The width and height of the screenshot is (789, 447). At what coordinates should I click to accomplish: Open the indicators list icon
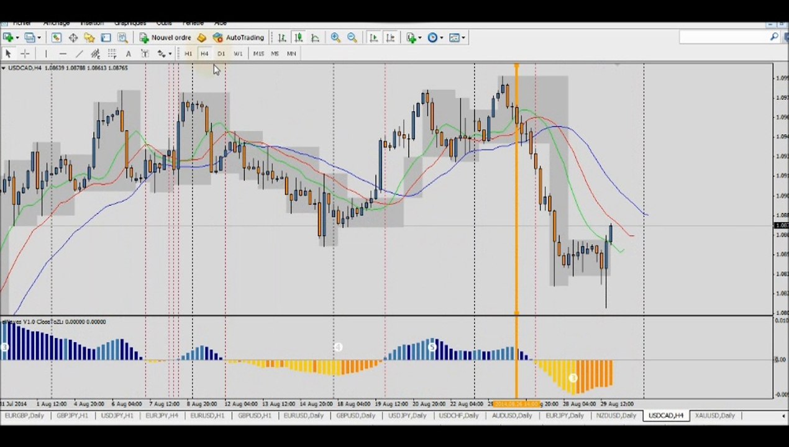tap(411, 38)
